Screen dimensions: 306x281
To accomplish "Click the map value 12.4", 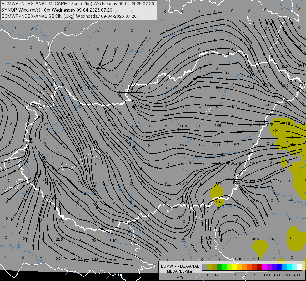I will pyautogui.click(x=291, y=219).
